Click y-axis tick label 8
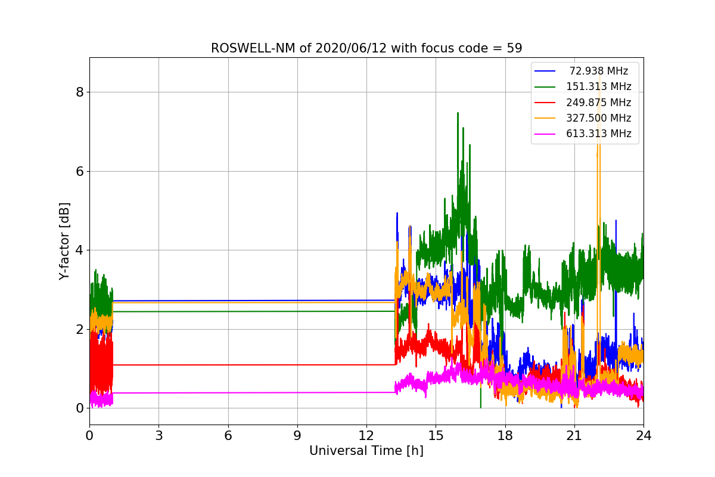The width and height of the screenshot is (715, 477). tap(79, 92)
